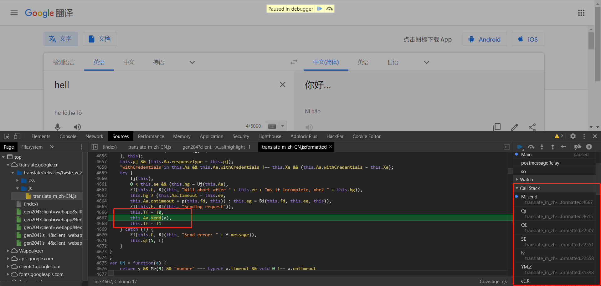Expand more source languages chevron
Image resolution: width=601 pixels, height=286 pixels.
point(192,62)
